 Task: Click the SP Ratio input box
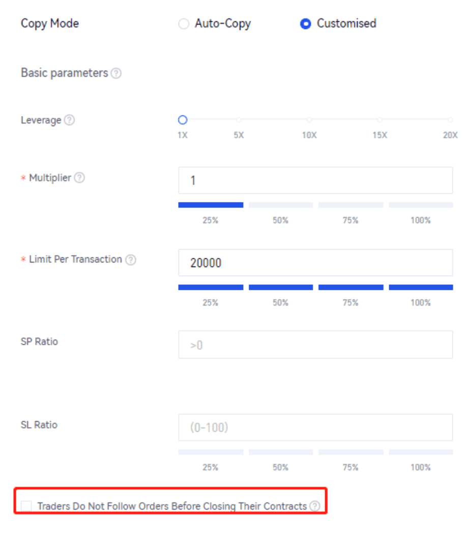click(x=315, y=345)
